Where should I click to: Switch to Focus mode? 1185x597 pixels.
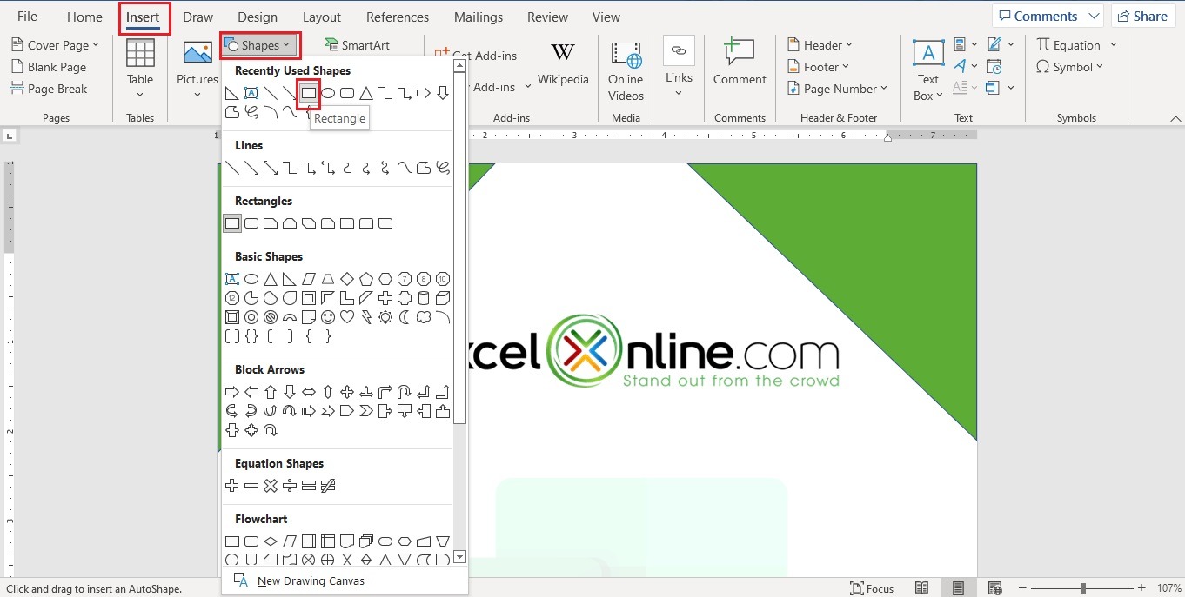pos(873,588)
